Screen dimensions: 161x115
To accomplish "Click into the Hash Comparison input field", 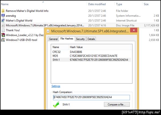I will pos(92,97).
